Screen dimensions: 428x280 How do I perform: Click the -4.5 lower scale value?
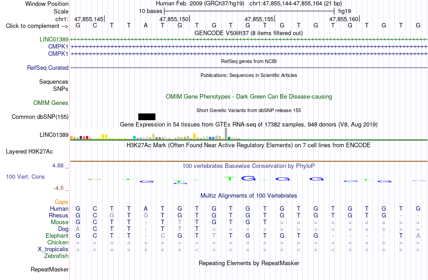59,188
